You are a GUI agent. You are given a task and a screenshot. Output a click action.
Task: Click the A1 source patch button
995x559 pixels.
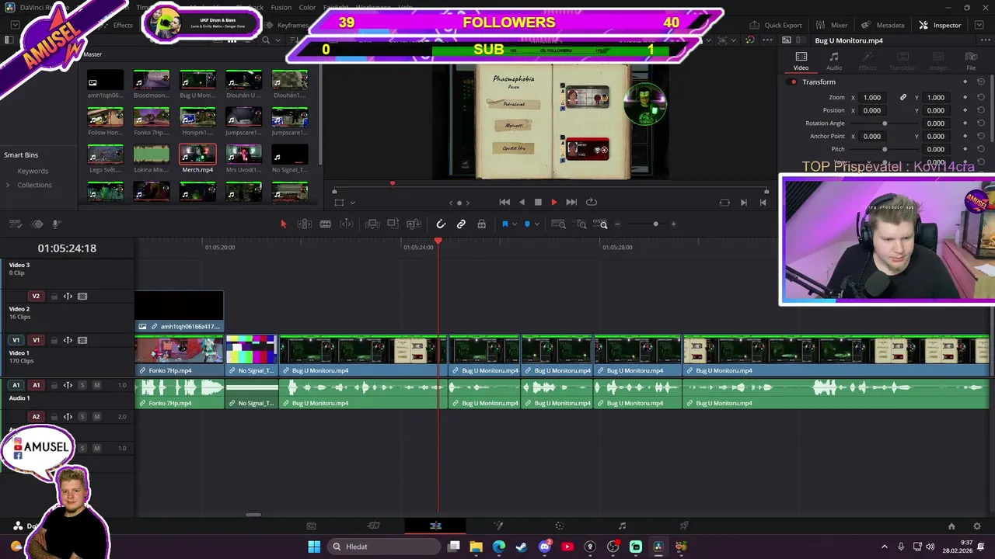tap(16, 385)
